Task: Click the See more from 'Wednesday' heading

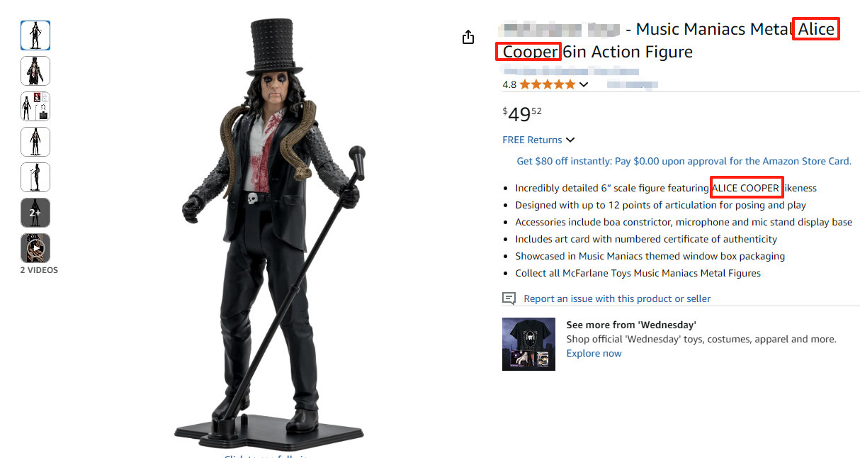Action: pos(631,325)
